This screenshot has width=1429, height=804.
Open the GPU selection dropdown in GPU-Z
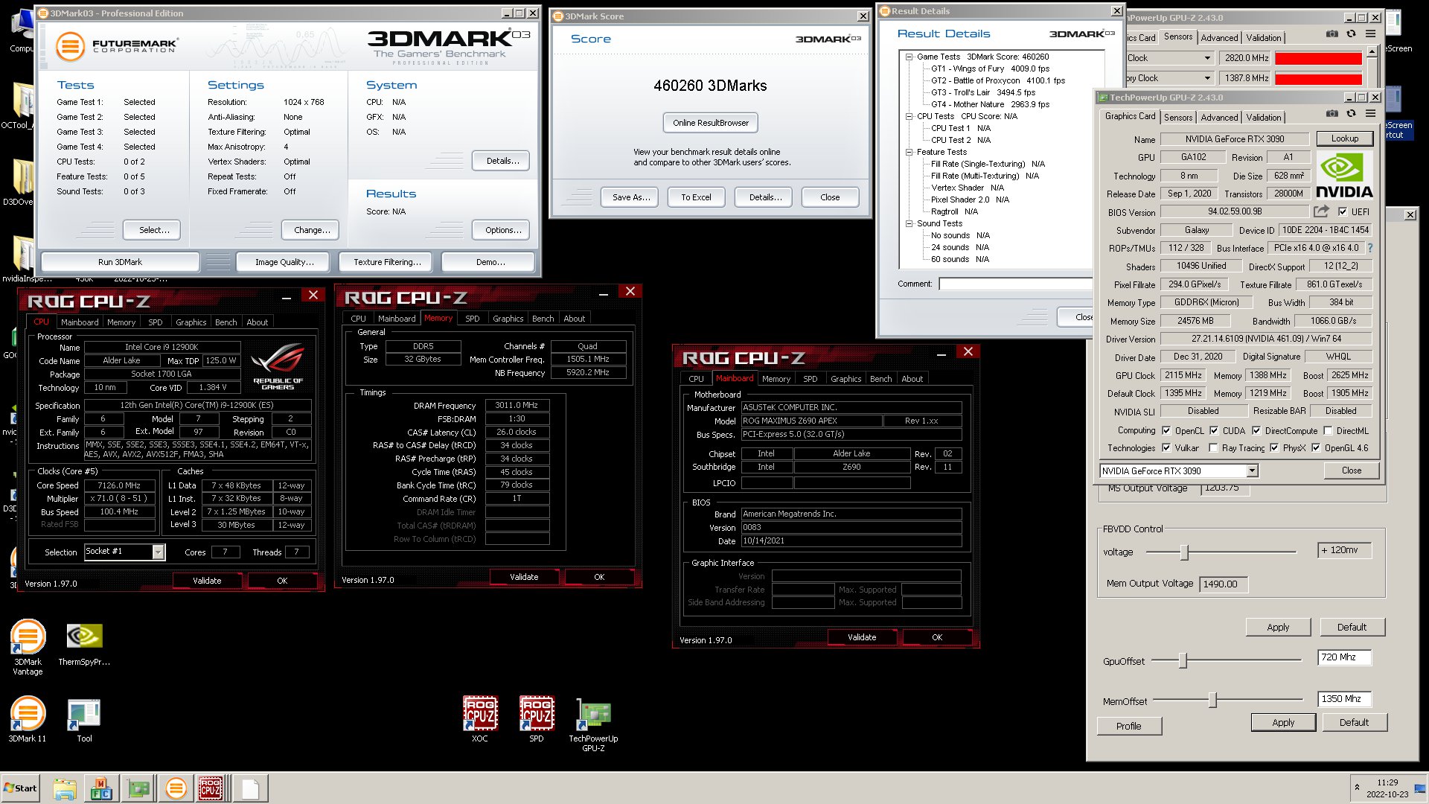click(1252, 470)
